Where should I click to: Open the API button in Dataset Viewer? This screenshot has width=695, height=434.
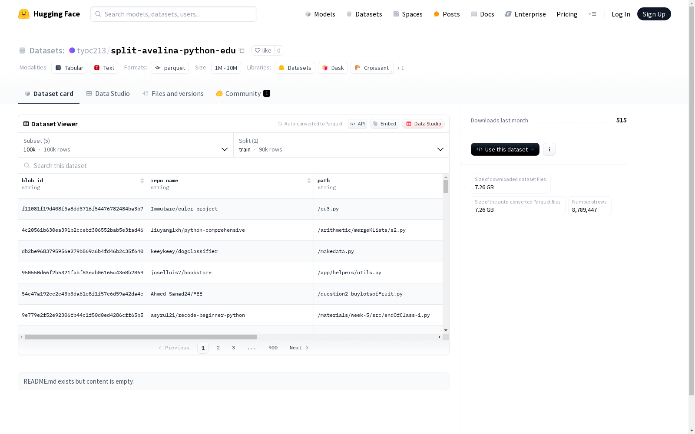[x=357, y=124]
